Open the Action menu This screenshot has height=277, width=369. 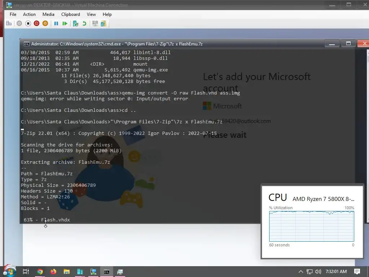coord(29,14)
